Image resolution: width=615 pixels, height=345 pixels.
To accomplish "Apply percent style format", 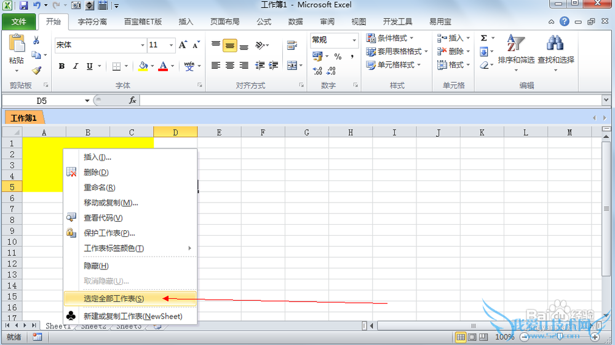I will pyautogui.click(x=338, y=56).
